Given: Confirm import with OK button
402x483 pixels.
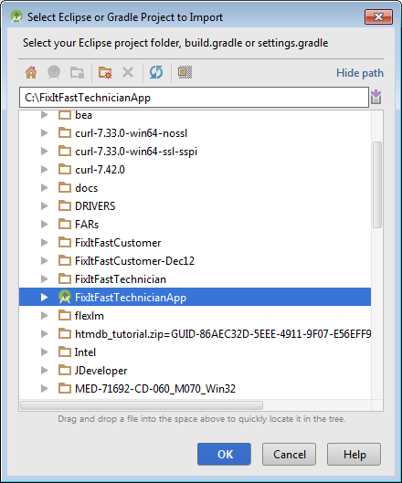Looking at the screenshot, I should [x=224, y=454].
